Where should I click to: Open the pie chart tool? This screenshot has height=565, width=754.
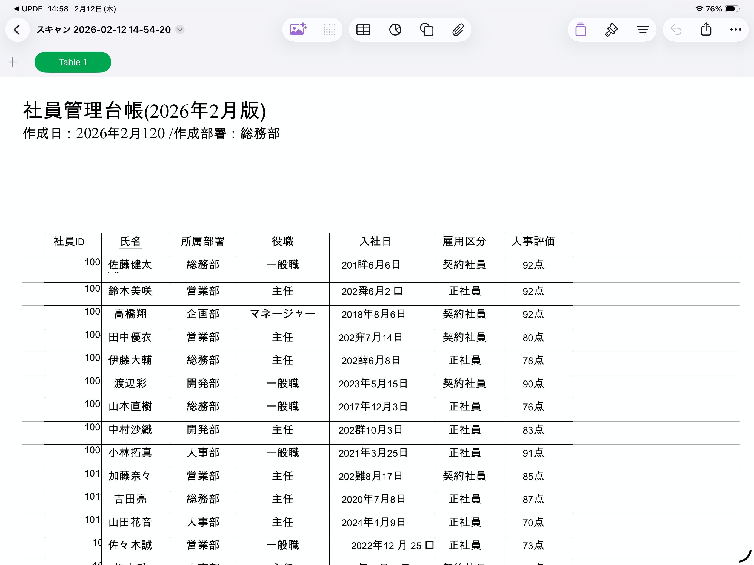395,30
